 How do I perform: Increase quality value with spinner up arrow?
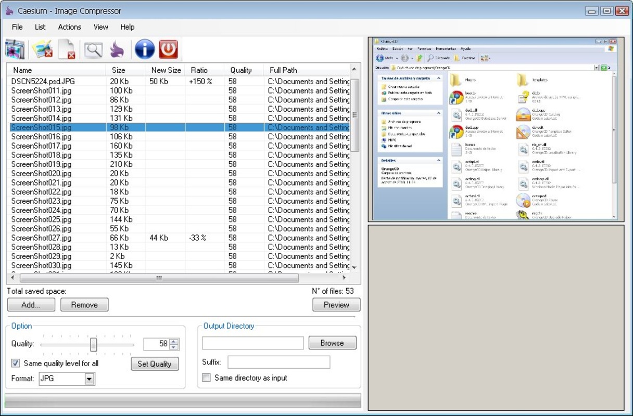pos(174,341)
